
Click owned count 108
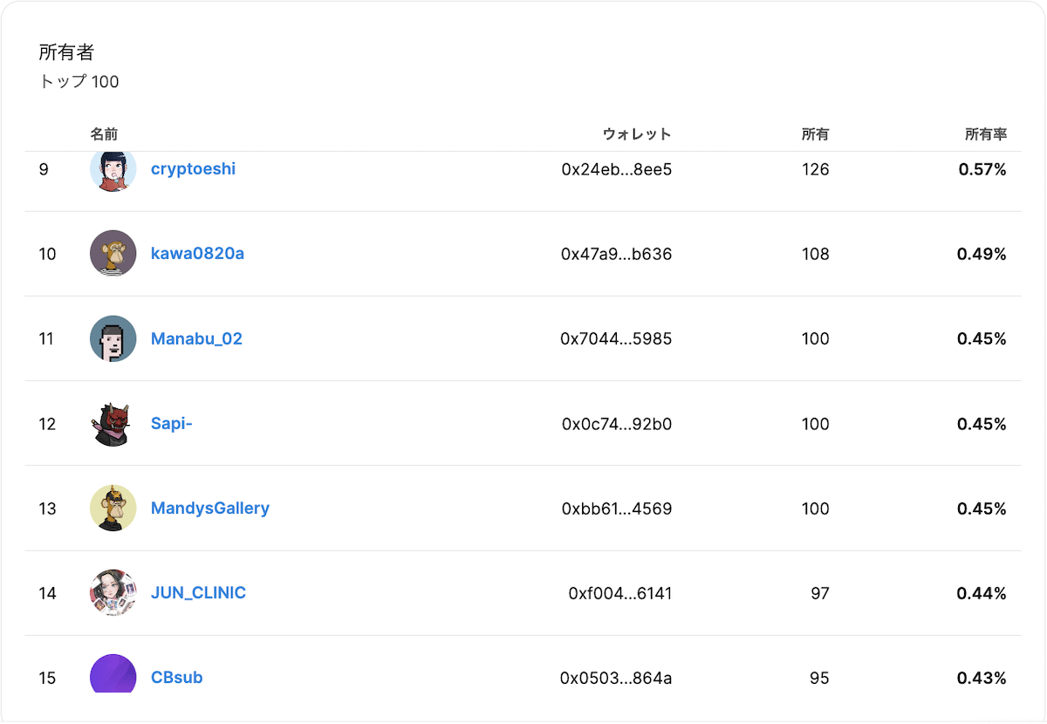pos(815,254)
